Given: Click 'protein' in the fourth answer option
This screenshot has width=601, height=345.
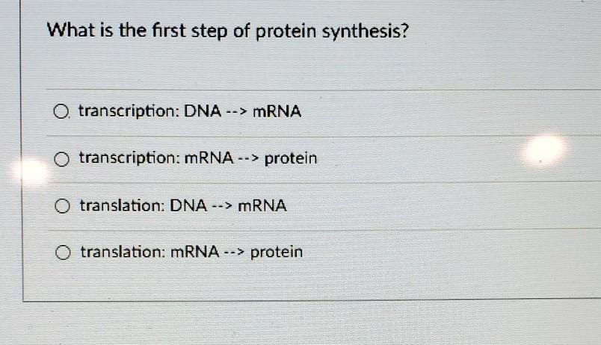Looking at the screenshot, I should pos(277,252).
